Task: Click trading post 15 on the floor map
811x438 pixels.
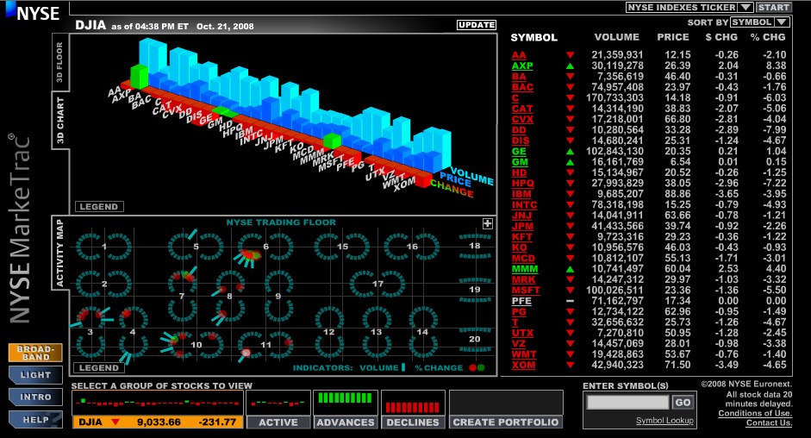Action: 342,247
